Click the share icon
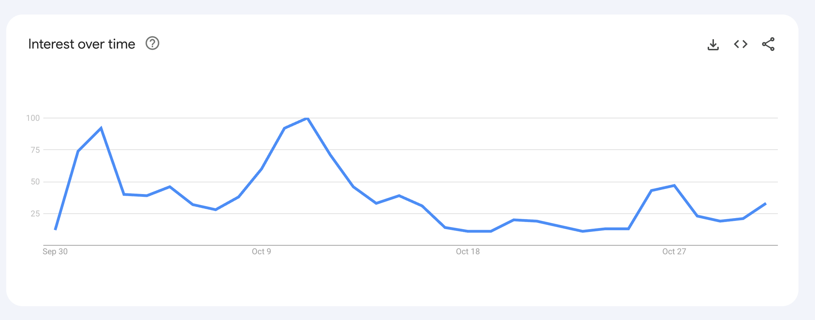This screenshot has height=320, width=815. click(x=768, y=44)
